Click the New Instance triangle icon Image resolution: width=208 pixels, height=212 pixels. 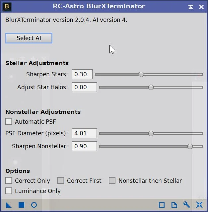(9, 205)
